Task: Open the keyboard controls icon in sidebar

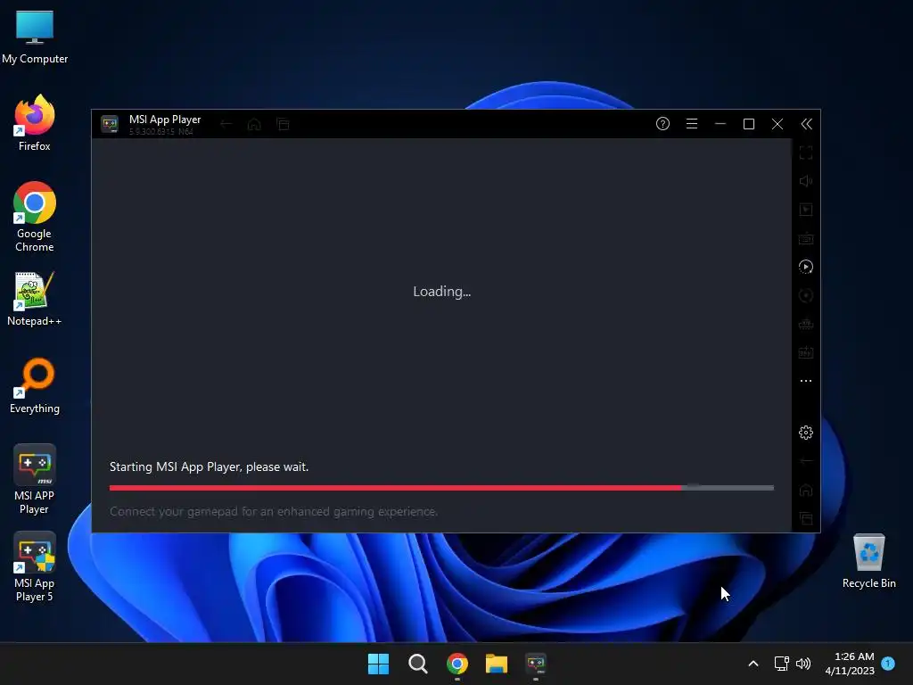Action: [x=806, y=238]
